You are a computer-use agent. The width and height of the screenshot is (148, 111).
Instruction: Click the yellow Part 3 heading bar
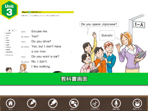pos(48,12)
